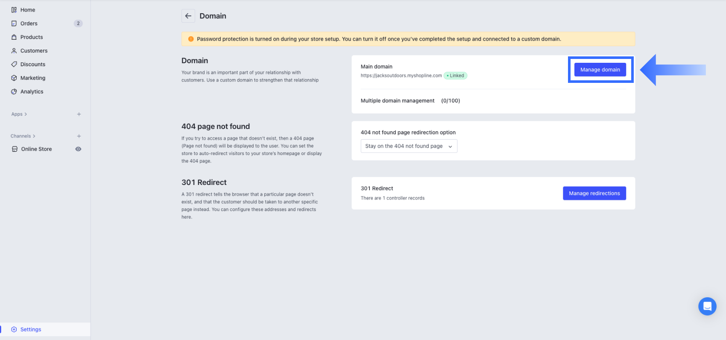Screen dimensions: 726x340
Task: Click the Orders icon in sidebar
Action: tap(14, 23)
